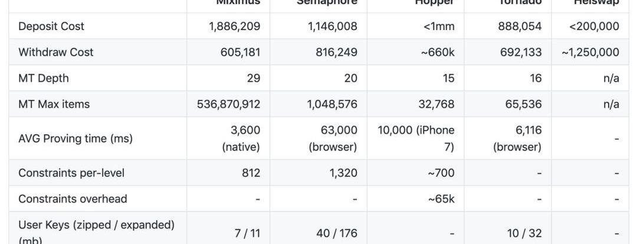Viewport: 637px width, 244px height.
Task: Click the 10 / 32 user keys value
Action: point(524,233)
